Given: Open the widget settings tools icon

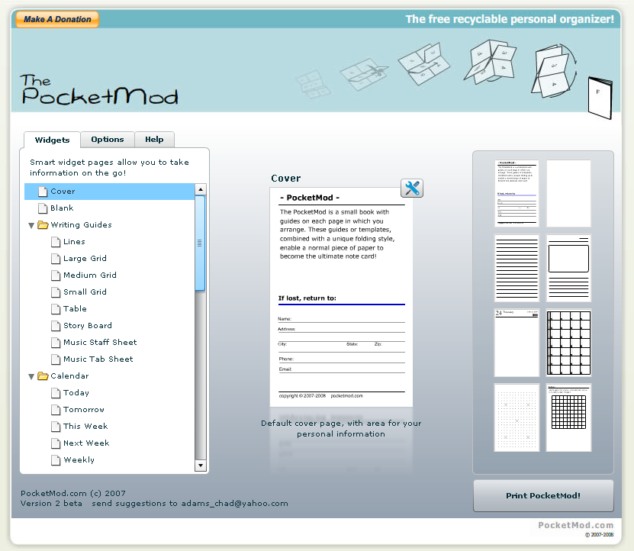Looking at the screenshot, I should tap(412, 188).
